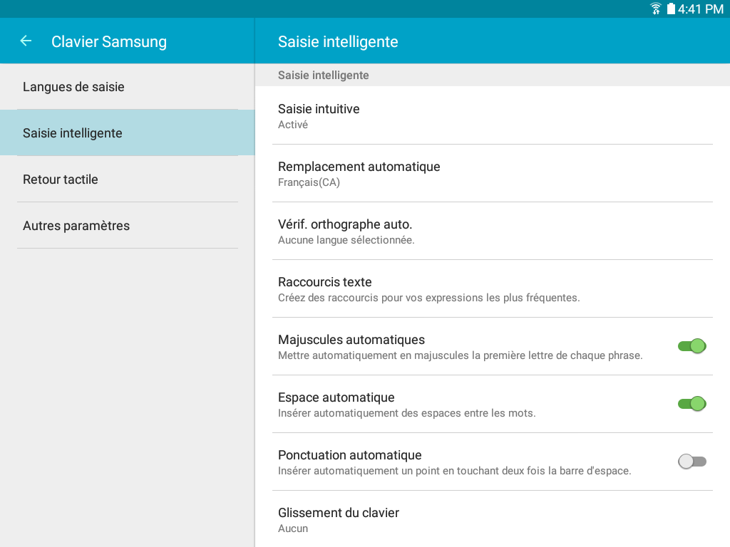730x547 pixels.
Task: Open Saisie intuitive setting
Action: [493, 115]
